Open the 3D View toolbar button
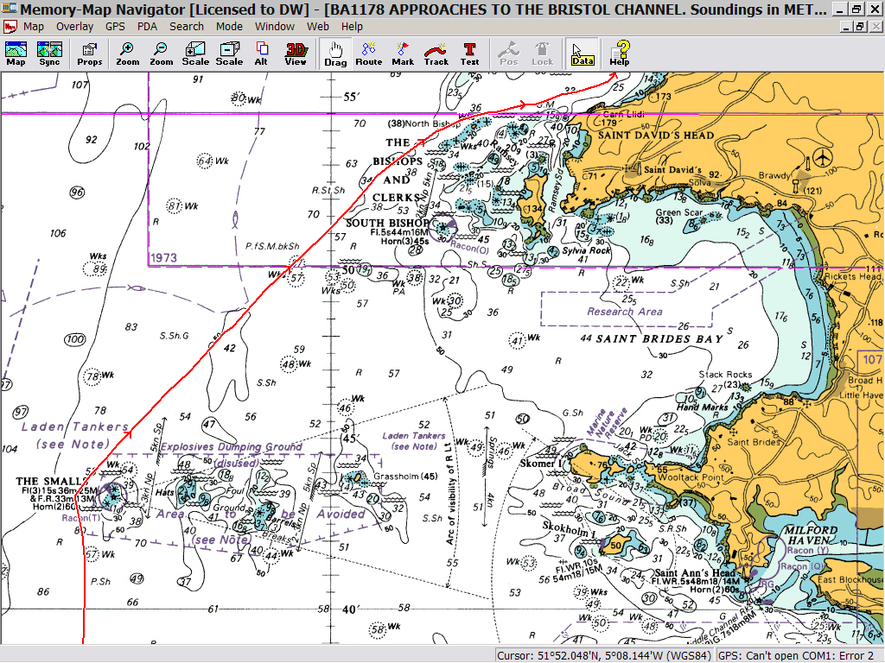The height and width of the screenshot is (663, 885). point(296,54)
